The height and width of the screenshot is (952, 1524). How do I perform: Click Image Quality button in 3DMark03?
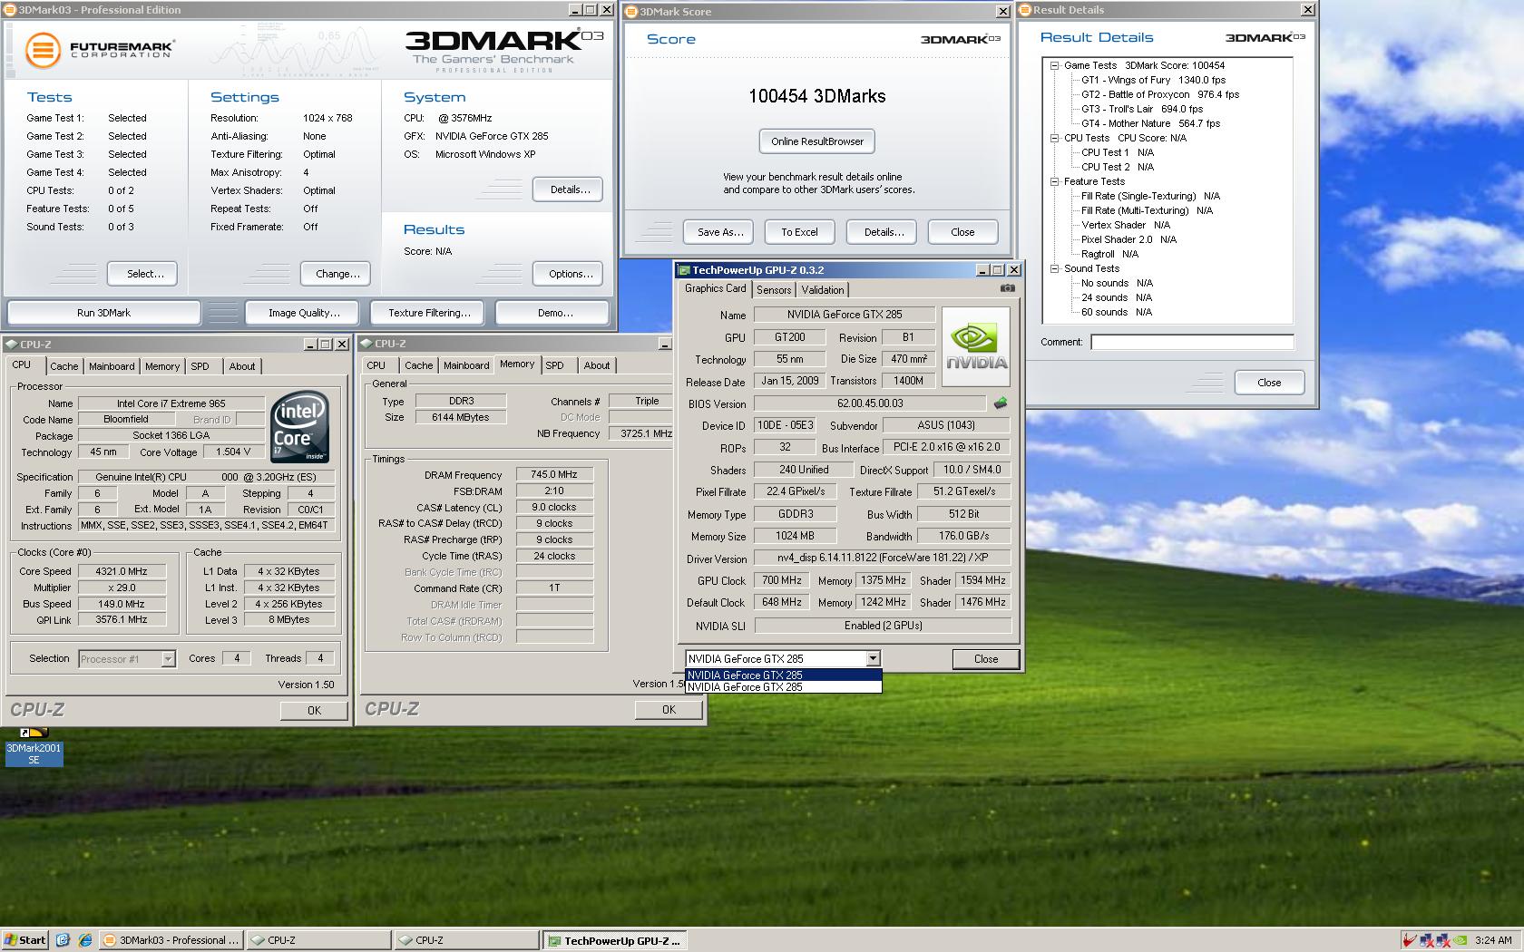click(304, 313)
